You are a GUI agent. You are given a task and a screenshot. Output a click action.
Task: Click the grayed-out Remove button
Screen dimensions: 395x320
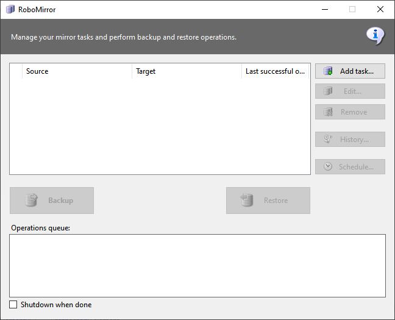pos(350,112)
